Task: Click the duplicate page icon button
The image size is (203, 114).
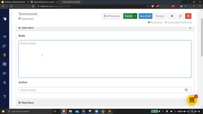Action: pos(180,16)
